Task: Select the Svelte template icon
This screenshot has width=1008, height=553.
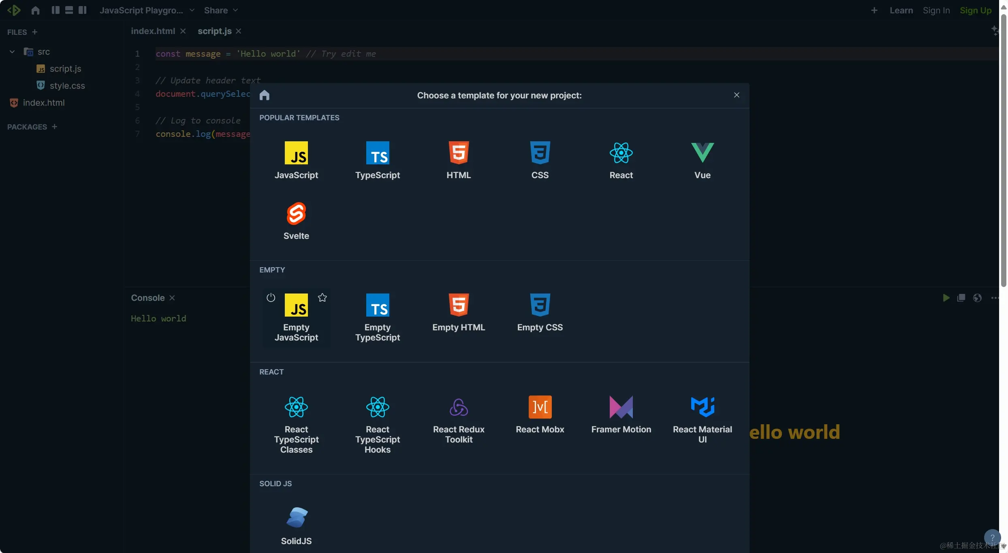Action: 296,214
